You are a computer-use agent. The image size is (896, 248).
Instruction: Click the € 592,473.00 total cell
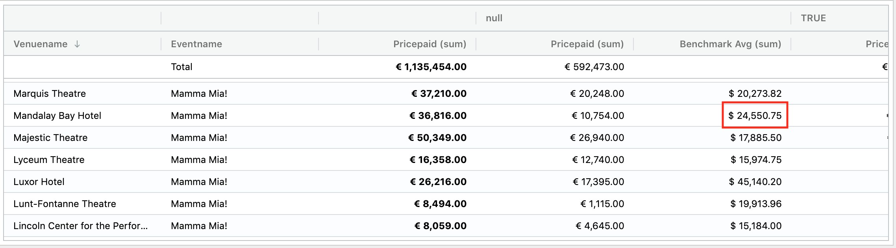click(x=594, y=67)
